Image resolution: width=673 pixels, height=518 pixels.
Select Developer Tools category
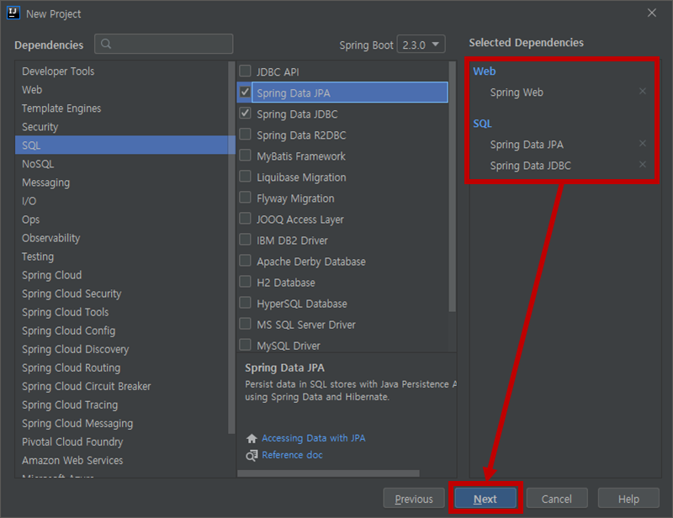[122, 71]
